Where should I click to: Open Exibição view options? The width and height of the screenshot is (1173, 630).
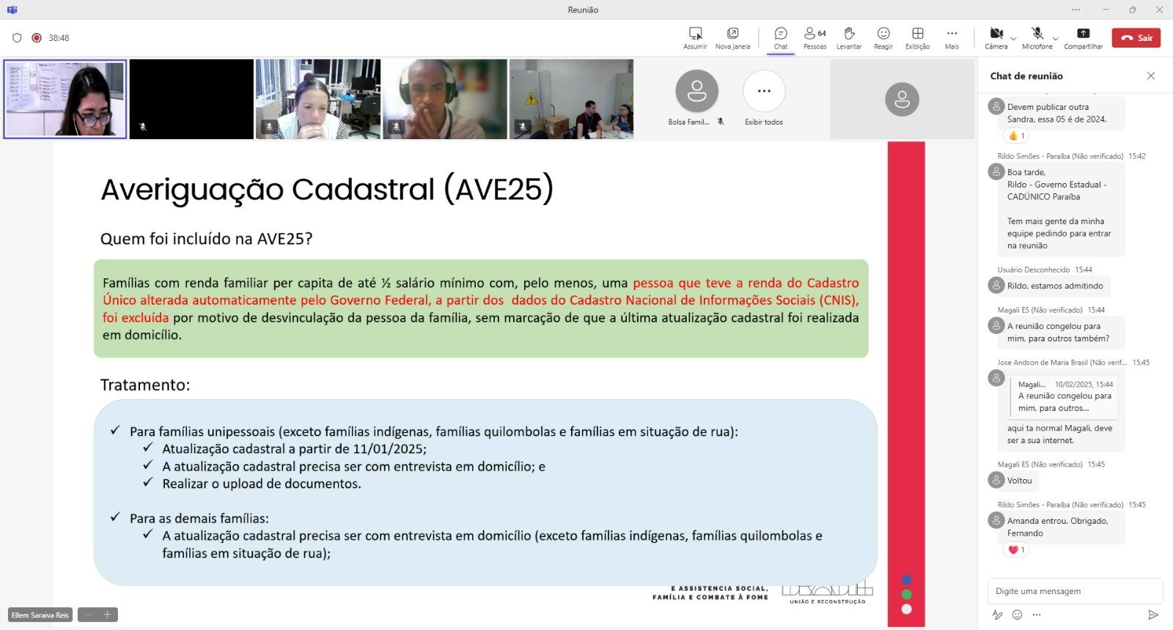point(917,38)
